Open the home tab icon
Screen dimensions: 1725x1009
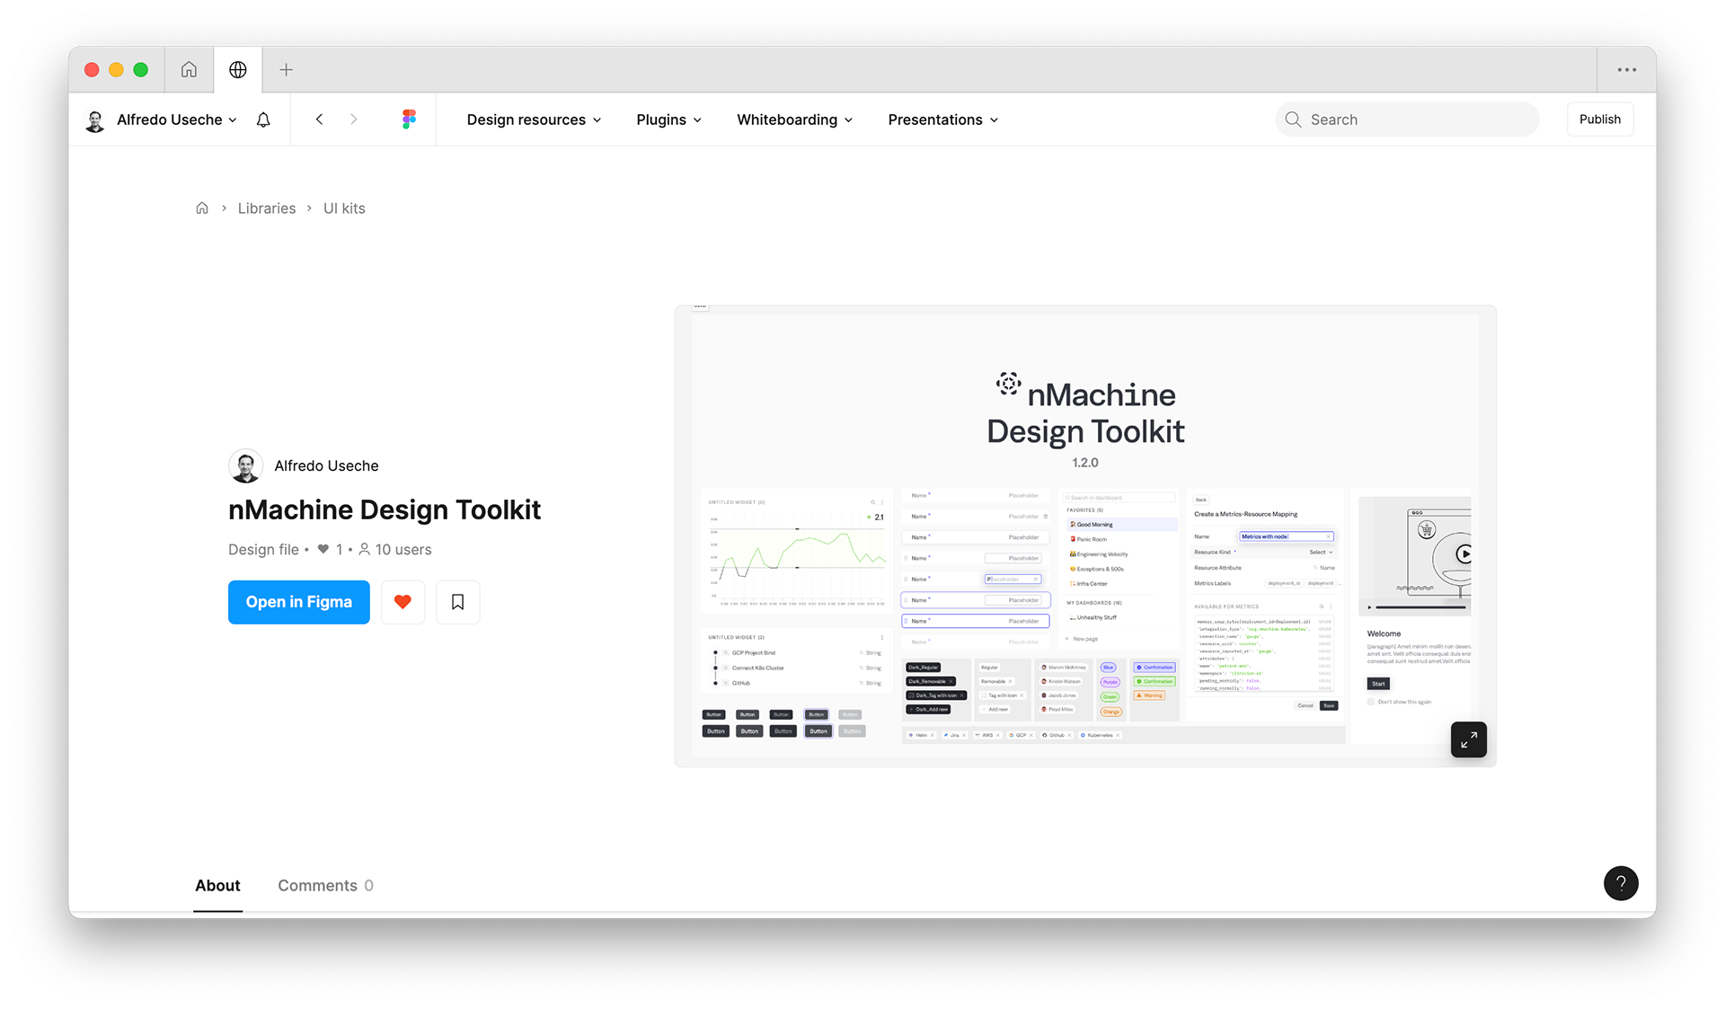[x=189, y=70]
